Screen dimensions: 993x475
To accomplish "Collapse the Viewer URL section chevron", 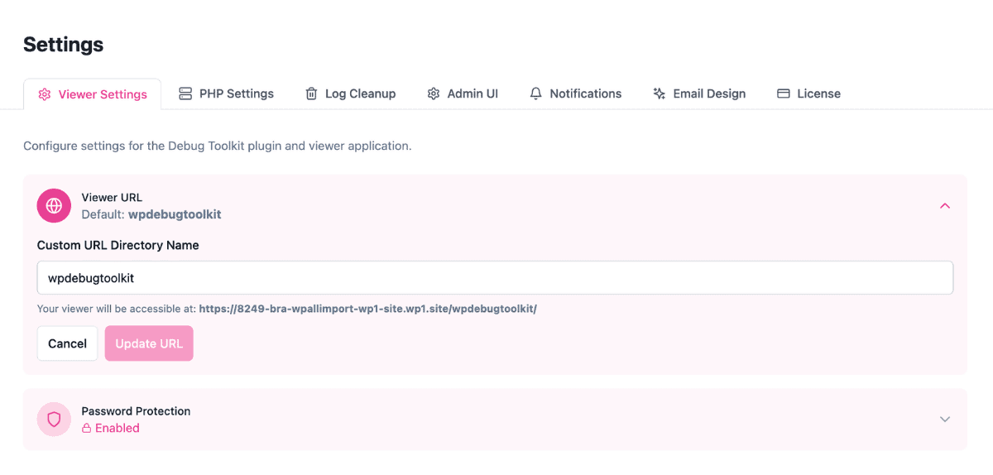I will (x=945, y=205).
